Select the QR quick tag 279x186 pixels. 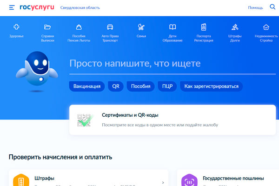[116, 86]
